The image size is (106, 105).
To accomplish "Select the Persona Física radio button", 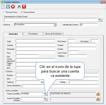I will click(4, 12).
